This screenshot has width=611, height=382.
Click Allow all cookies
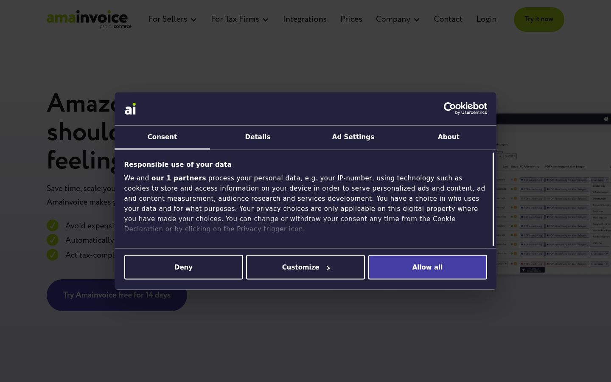tap(427, 267)
